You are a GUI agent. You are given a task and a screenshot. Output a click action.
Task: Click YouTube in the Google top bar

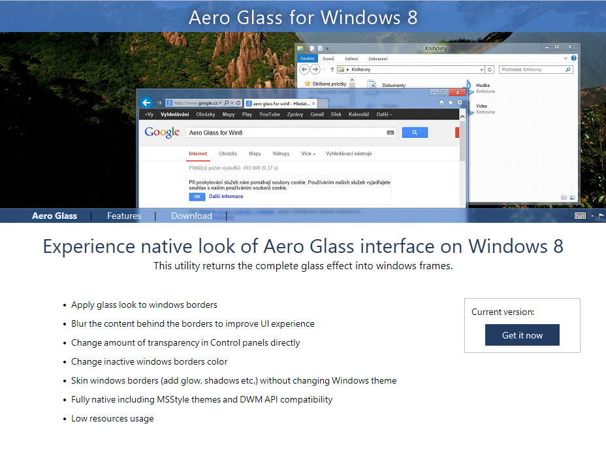(x=270, y=114)
